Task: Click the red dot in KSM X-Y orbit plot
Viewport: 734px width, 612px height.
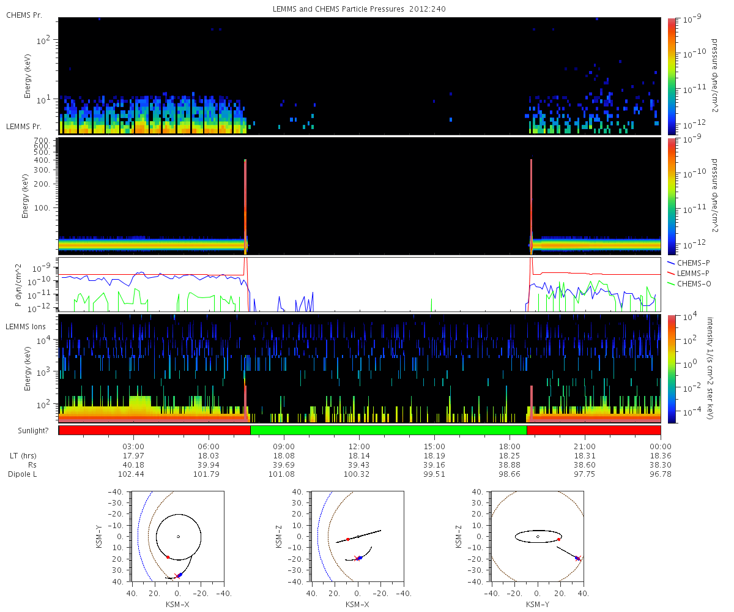Action: point(168,557)
